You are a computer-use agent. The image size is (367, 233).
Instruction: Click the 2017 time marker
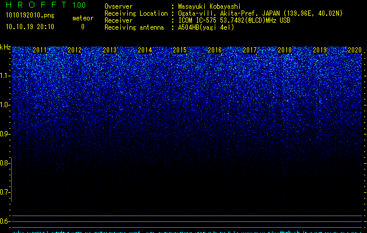250,50
